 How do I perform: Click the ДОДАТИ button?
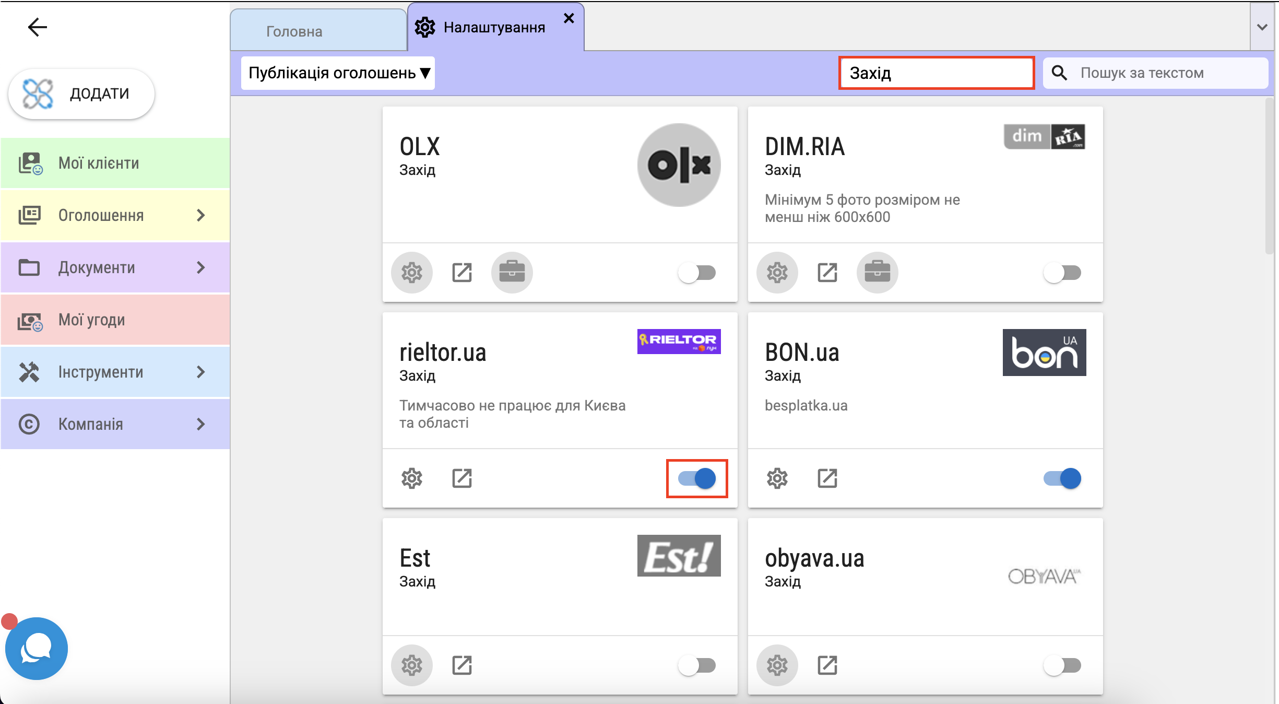click(x=81, y=94)
